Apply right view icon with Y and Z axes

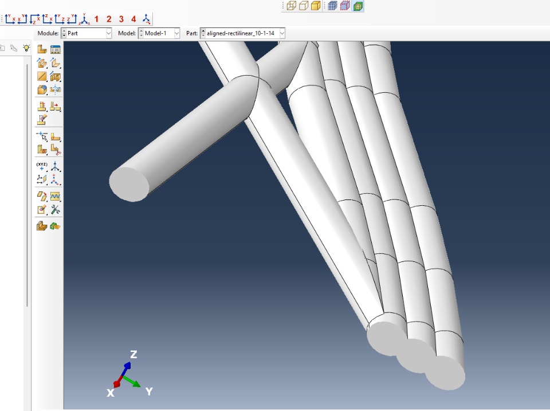pos(59,19)
